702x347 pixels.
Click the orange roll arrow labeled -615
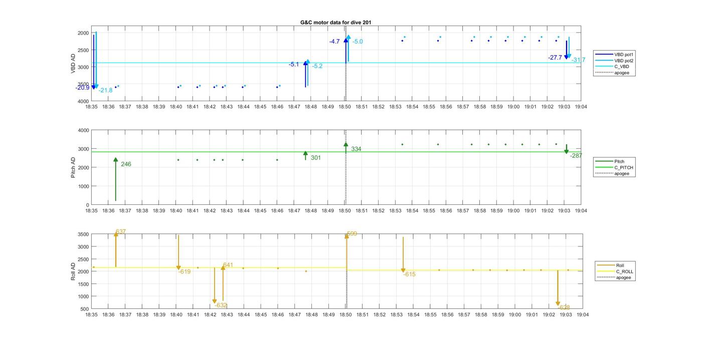pos(403,255)
